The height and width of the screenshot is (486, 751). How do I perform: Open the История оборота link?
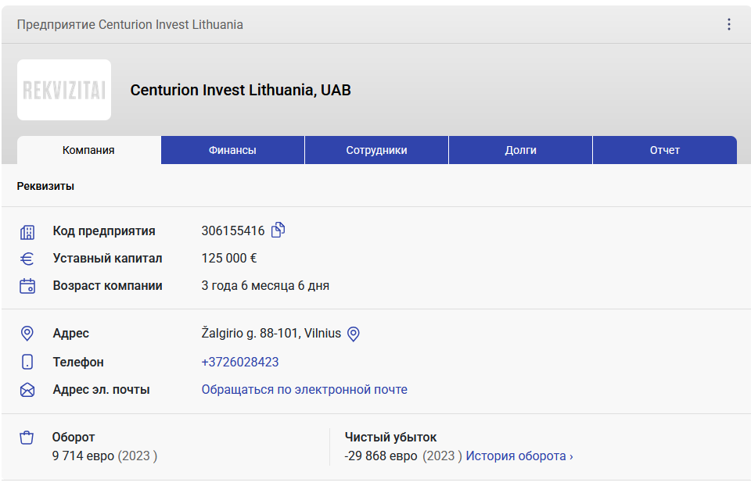[x=519, y=456]
